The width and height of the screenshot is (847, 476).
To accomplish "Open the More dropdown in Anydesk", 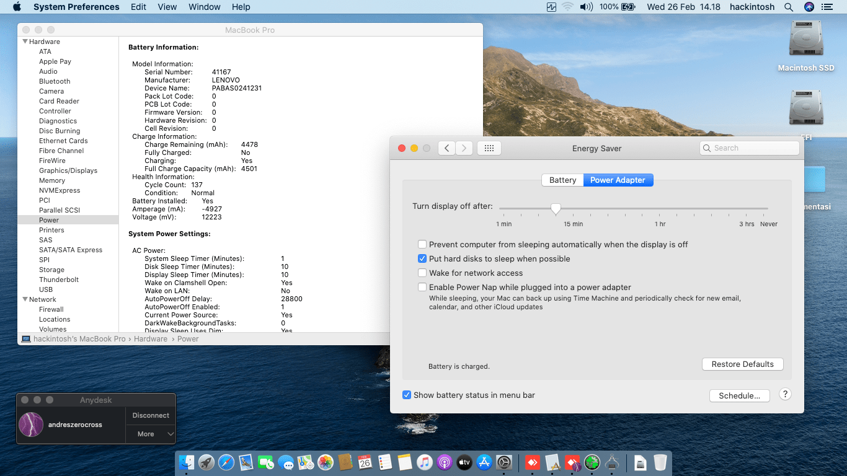I will pos(151,434).
